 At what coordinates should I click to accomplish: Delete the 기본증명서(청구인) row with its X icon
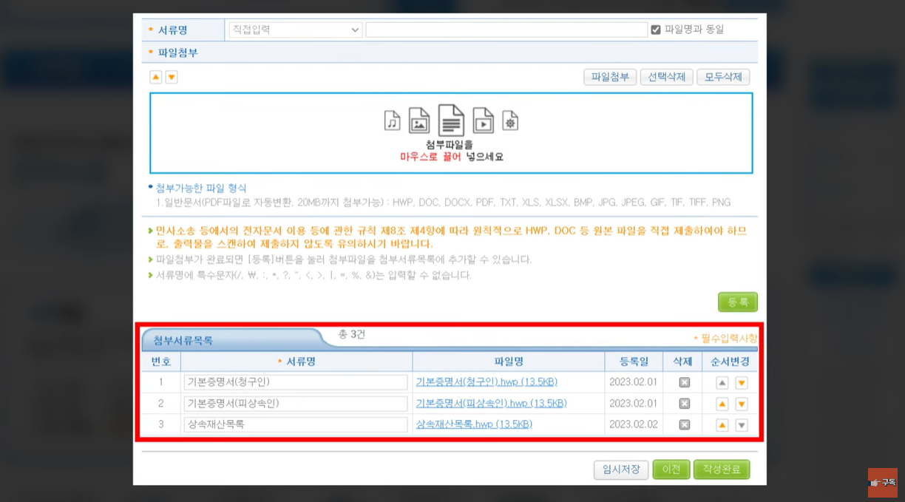[x=684, y=382]
